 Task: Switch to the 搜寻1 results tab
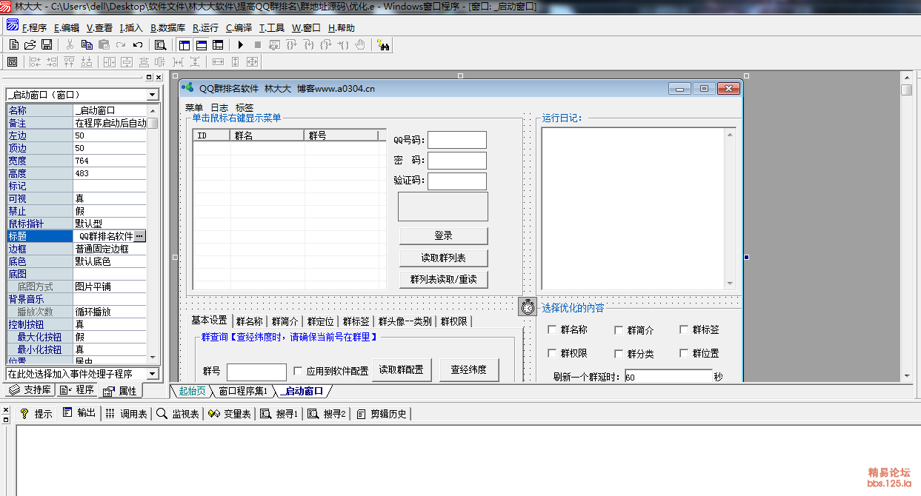pyautogui.click(x=279, y=414)
